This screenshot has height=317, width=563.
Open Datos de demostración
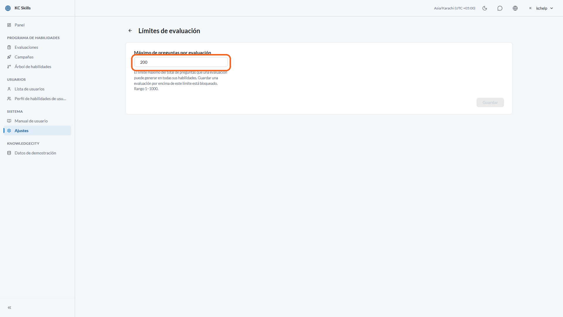coord(38,153)
